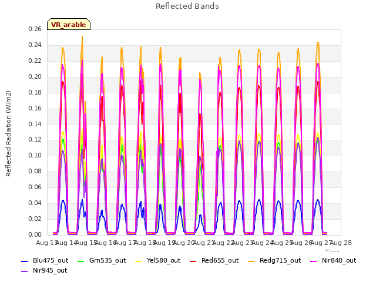The width and height of the screenshot is (376, 282).
Task: Toggle the Red655_out legend entry
Action: click(x=214, y=260)
